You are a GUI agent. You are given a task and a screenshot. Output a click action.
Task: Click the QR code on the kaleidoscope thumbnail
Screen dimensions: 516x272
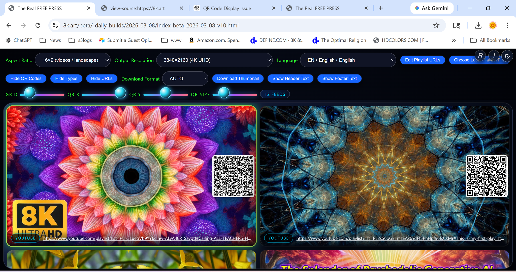pyautogui.click(x=487, y=176)
